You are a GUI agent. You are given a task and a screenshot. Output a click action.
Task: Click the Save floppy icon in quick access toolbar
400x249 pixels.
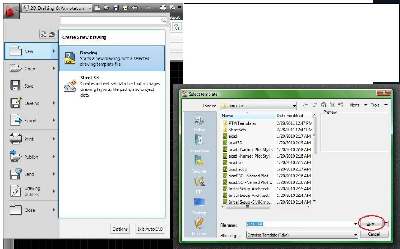pyautogui.click(x=116, y=8)
